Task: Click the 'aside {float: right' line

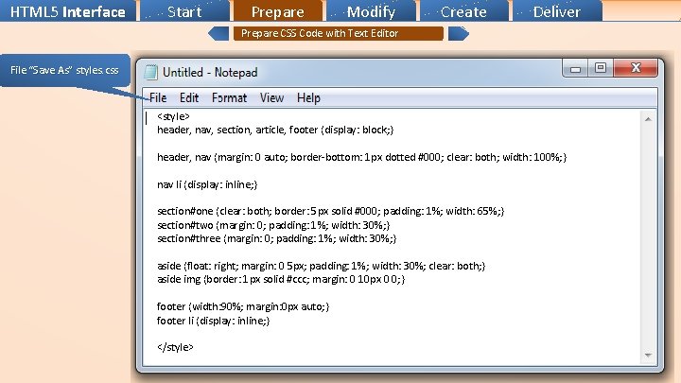Action: [322, 266]
